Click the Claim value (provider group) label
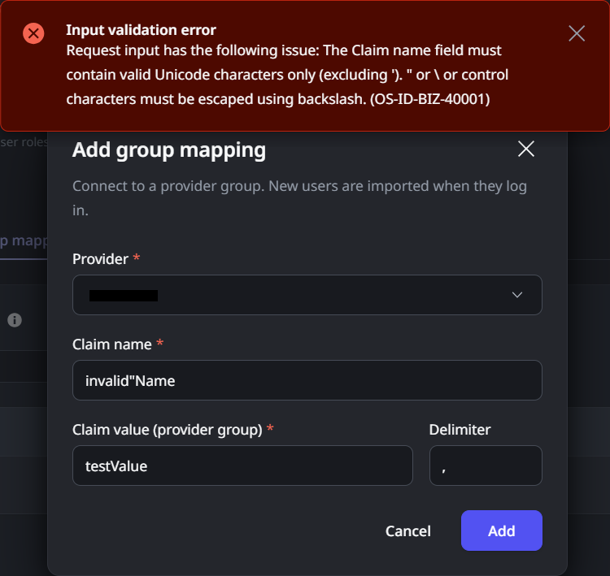Image resolution: width=610 pixels, height=576 pixels. (x=167, y=430)
